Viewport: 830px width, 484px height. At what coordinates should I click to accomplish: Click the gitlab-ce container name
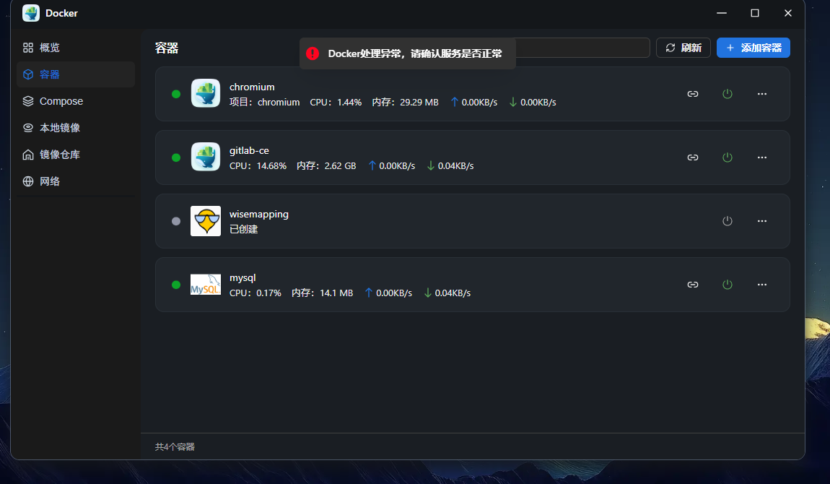249,150
